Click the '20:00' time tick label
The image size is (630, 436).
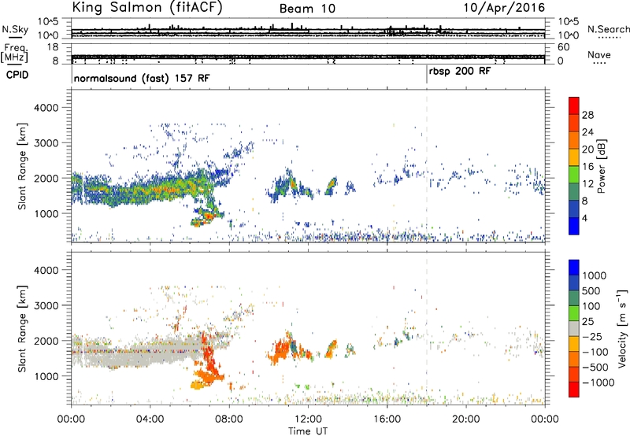(465, 419)
